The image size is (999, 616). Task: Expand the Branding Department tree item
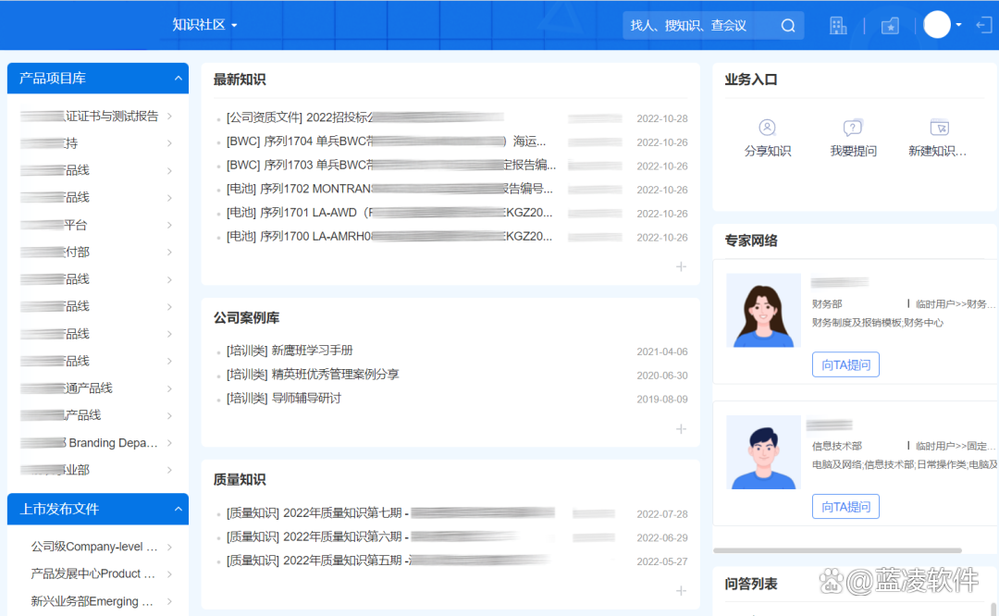(x=169, y=443)
